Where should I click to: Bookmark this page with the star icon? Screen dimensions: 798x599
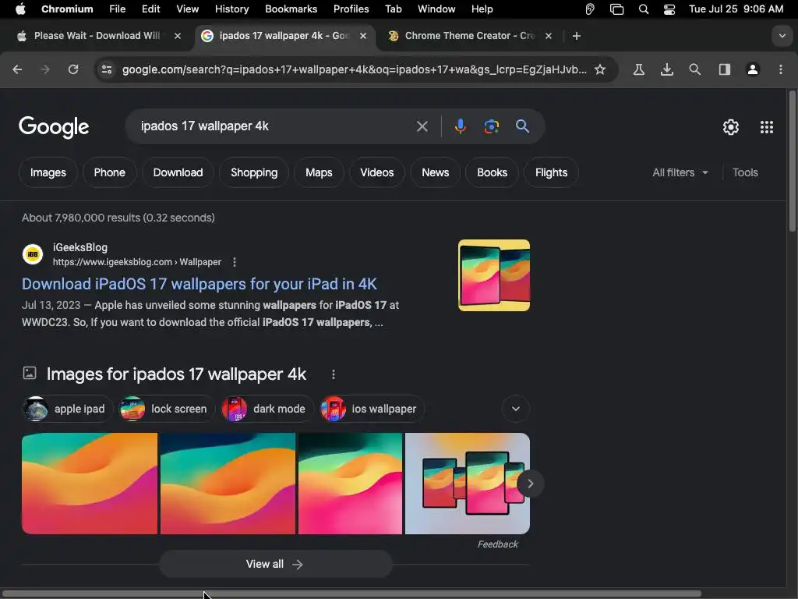pyautogui.click(x=600, y=69)
